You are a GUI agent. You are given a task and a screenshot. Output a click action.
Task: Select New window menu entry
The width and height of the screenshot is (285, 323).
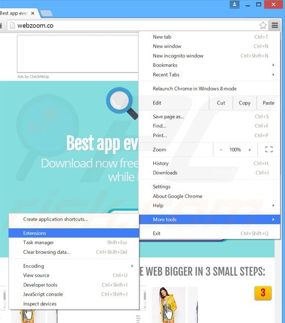pyautogui.click(x=209, y=47)
